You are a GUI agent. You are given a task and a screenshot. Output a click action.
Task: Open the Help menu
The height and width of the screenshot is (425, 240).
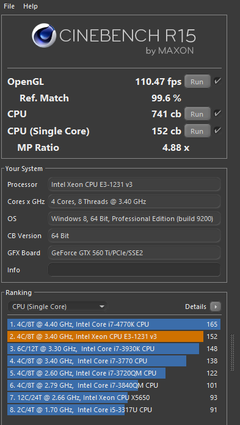pos(31,6)
